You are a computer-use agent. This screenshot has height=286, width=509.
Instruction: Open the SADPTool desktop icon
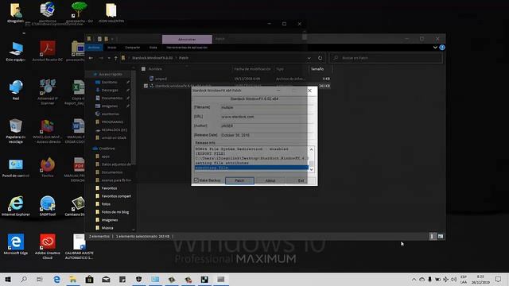click(x=48, y=206)
